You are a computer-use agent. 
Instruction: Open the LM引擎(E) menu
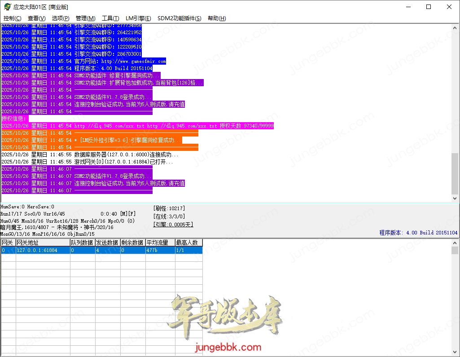coord(138,18)
